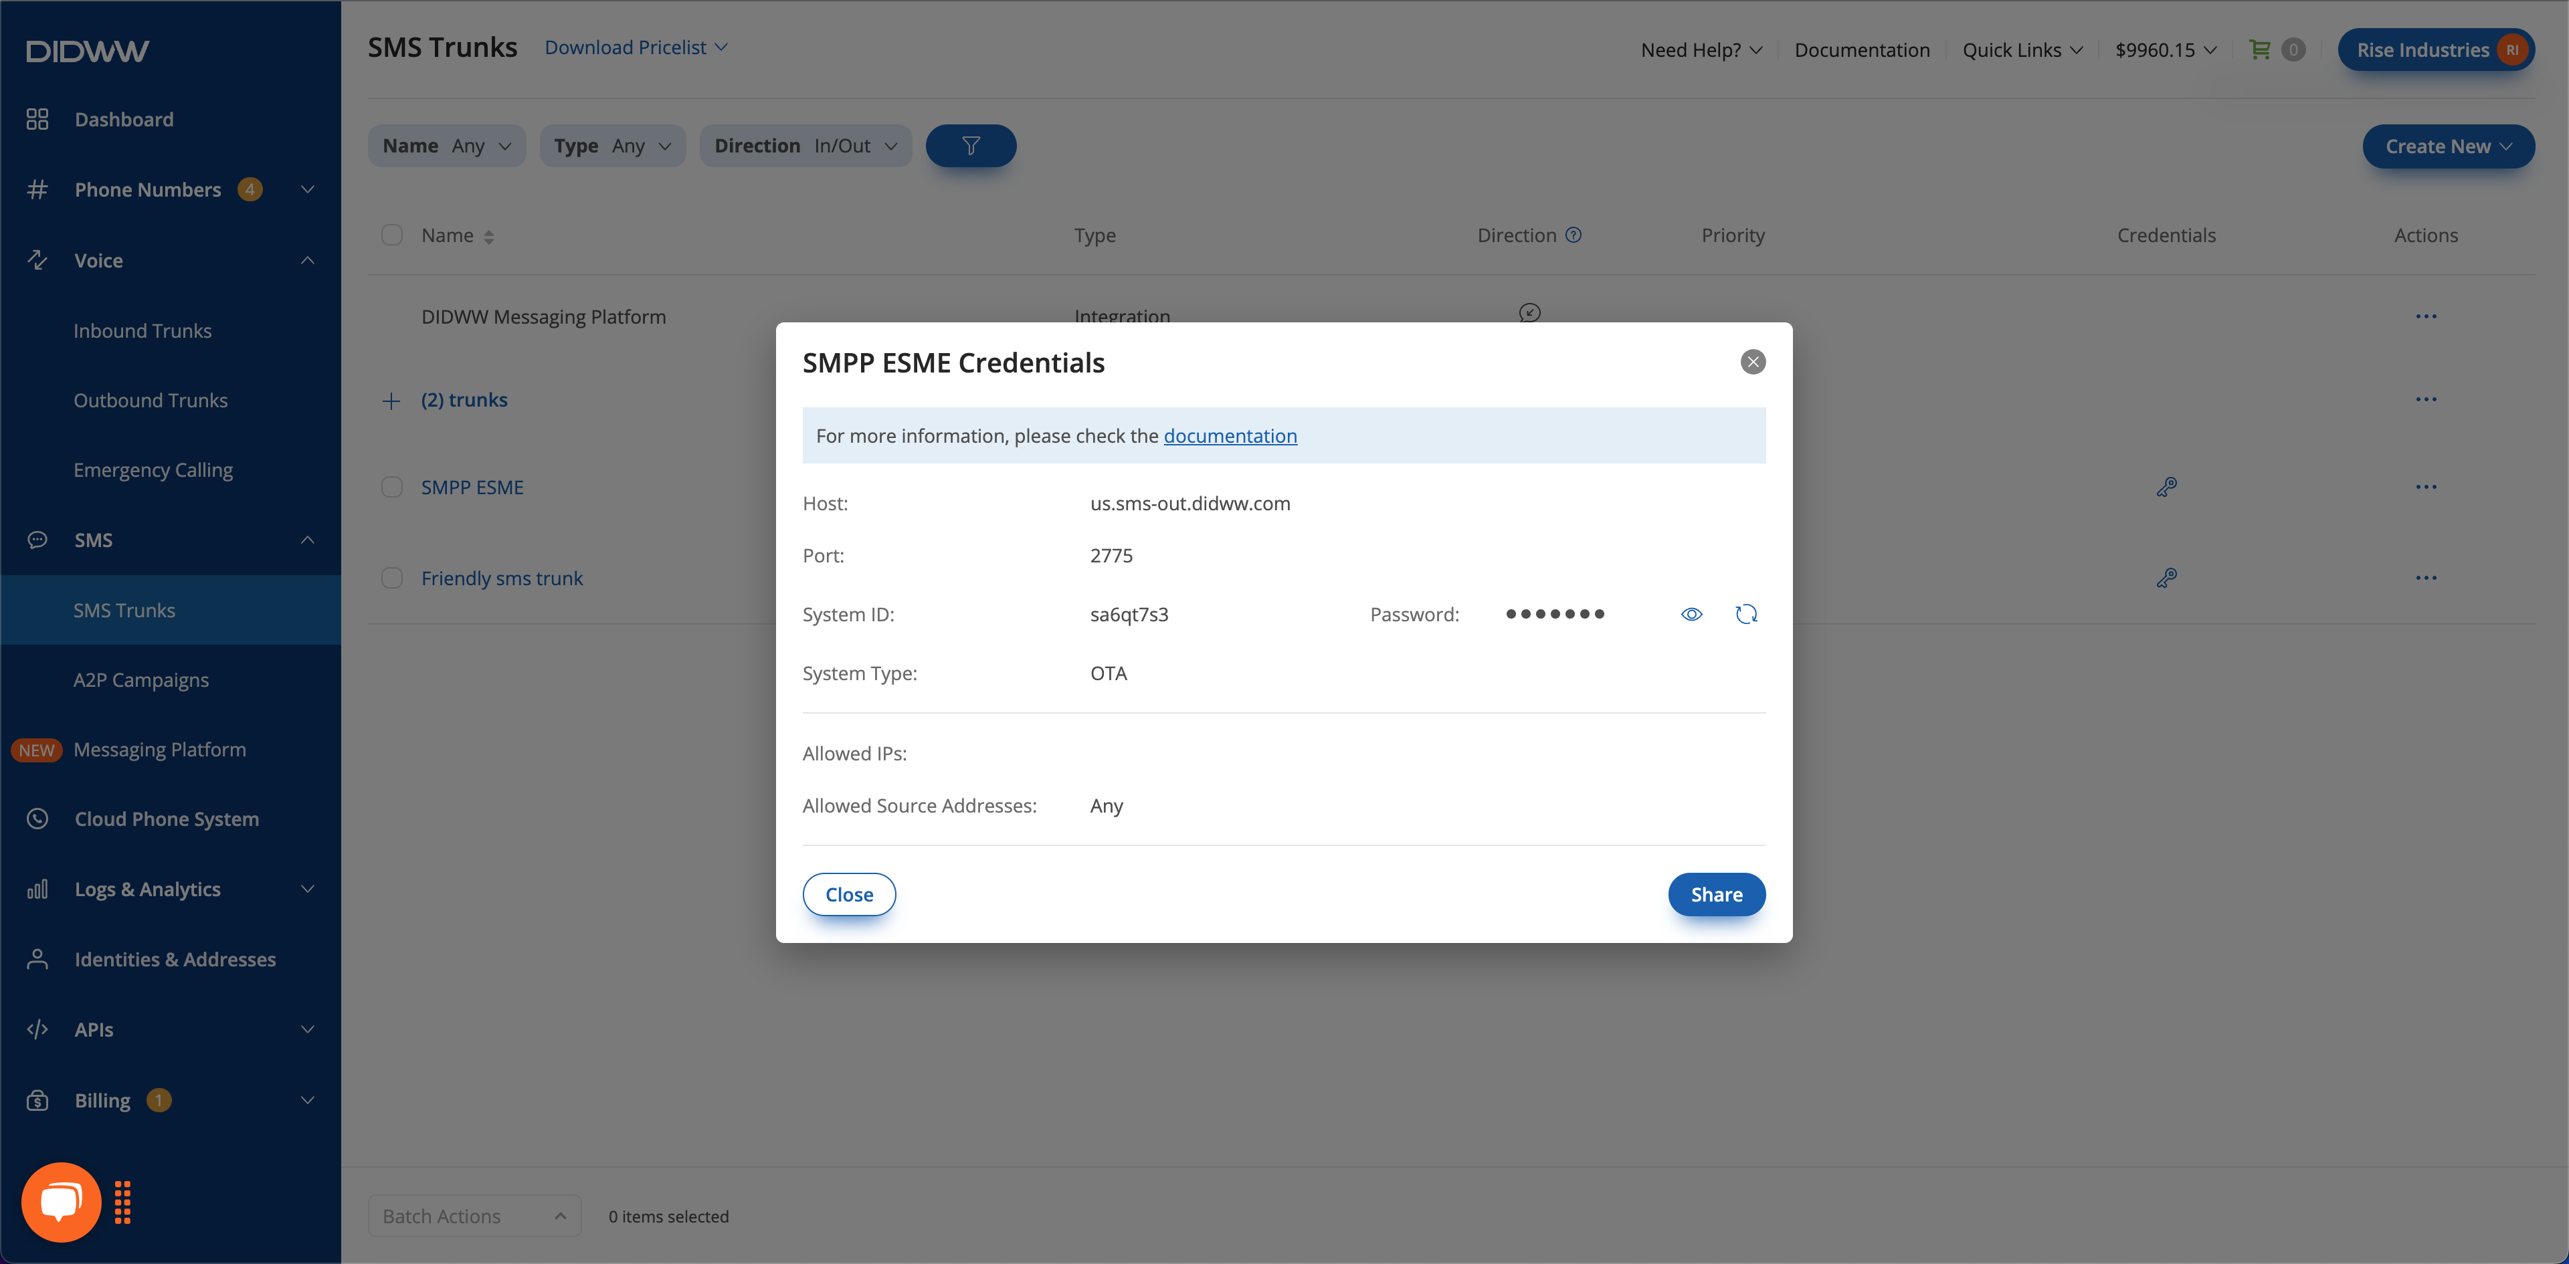Open the Batch Actions dropdown
This screenshot has height=1264, width=2569.
pos(475,1216)
